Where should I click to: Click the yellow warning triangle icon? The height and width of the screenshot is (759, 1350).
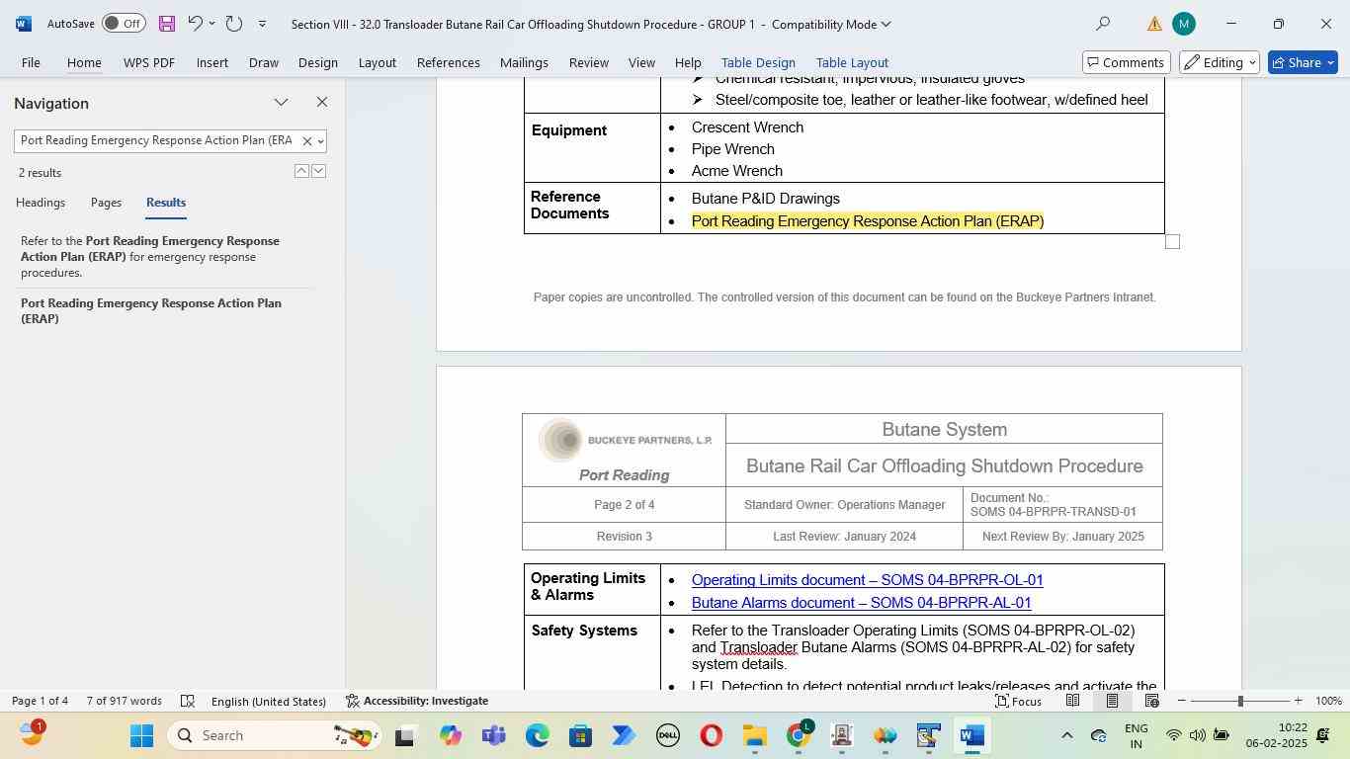[x=1154, y=24]
